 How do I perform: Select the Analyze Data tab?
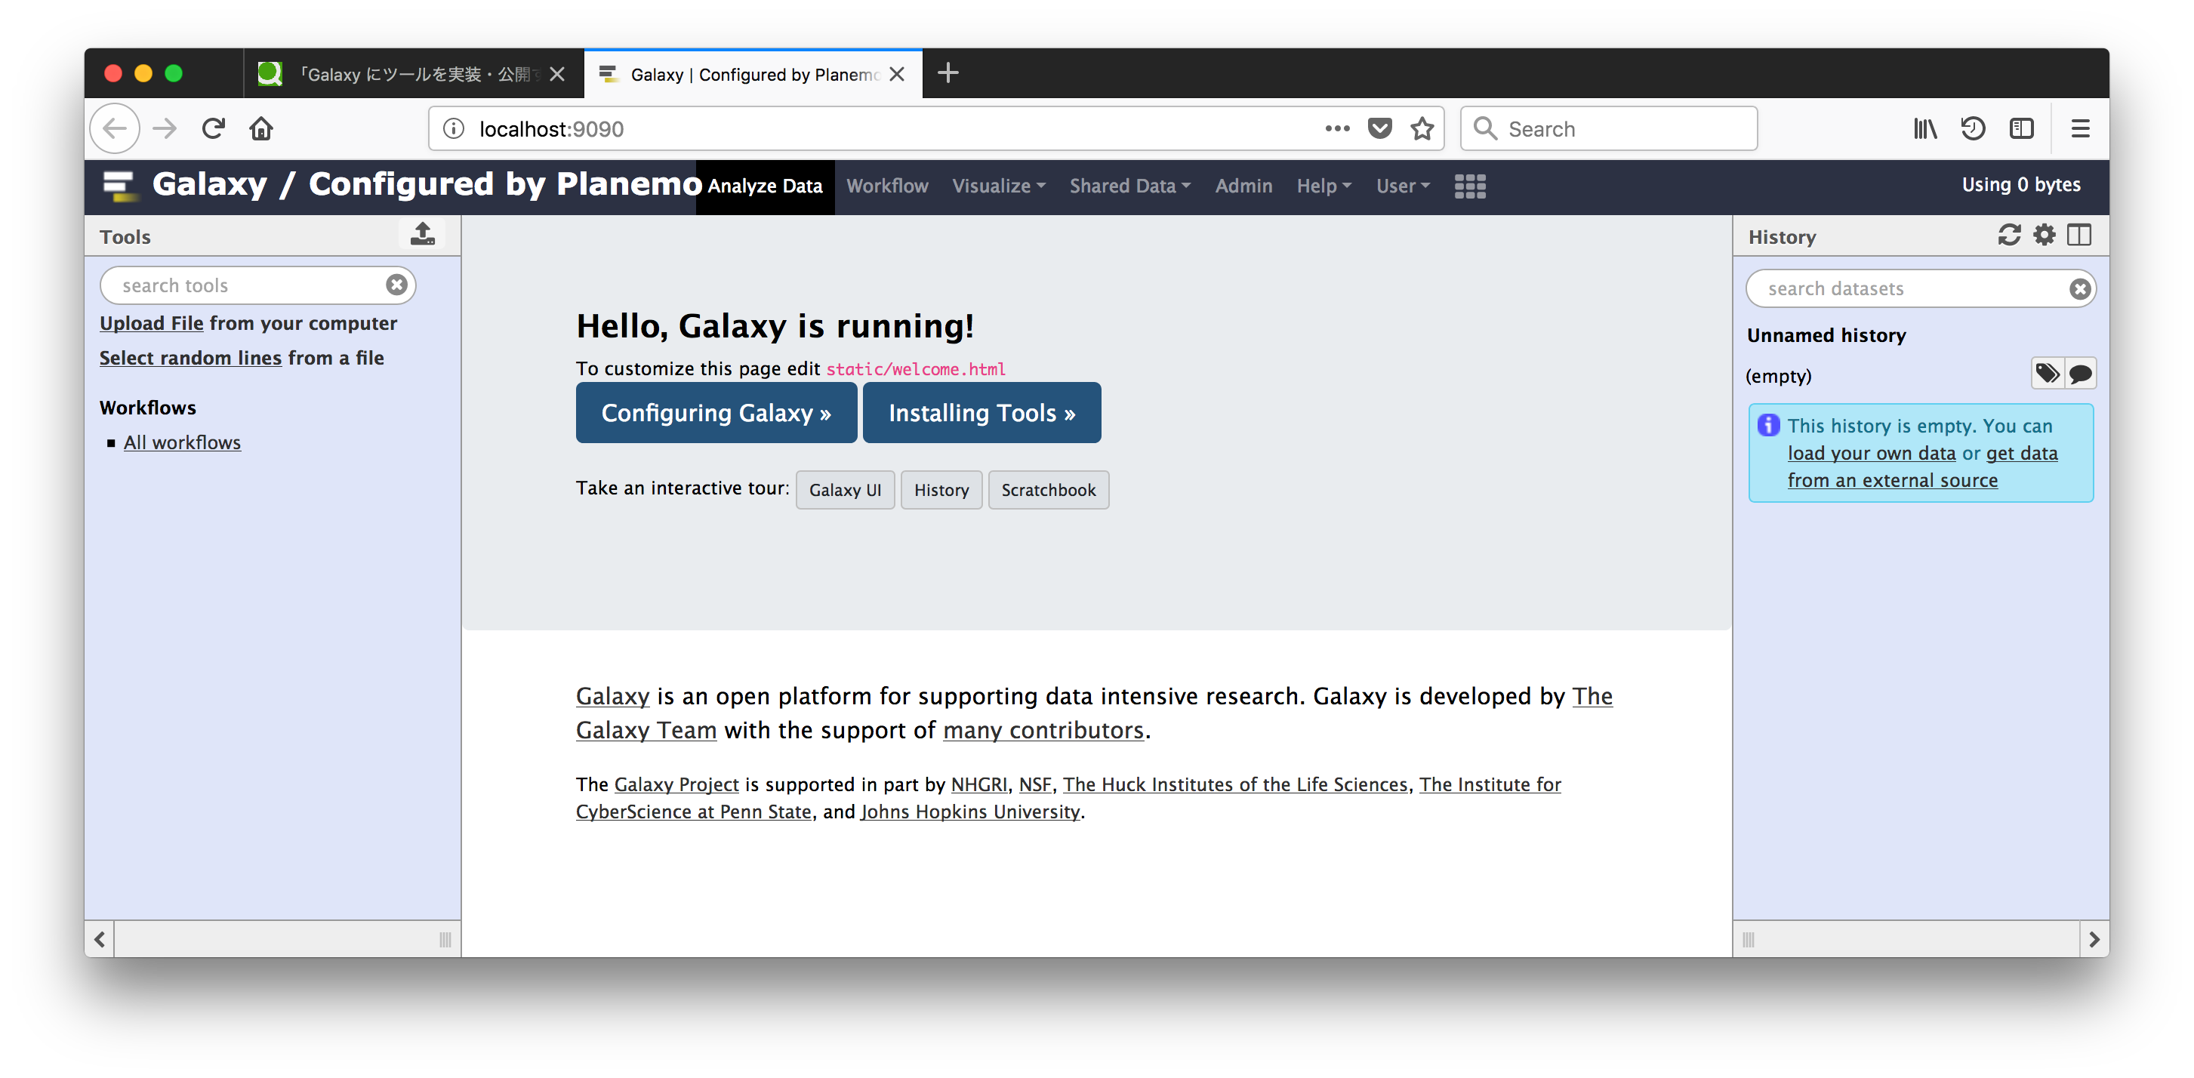(765, 186)
